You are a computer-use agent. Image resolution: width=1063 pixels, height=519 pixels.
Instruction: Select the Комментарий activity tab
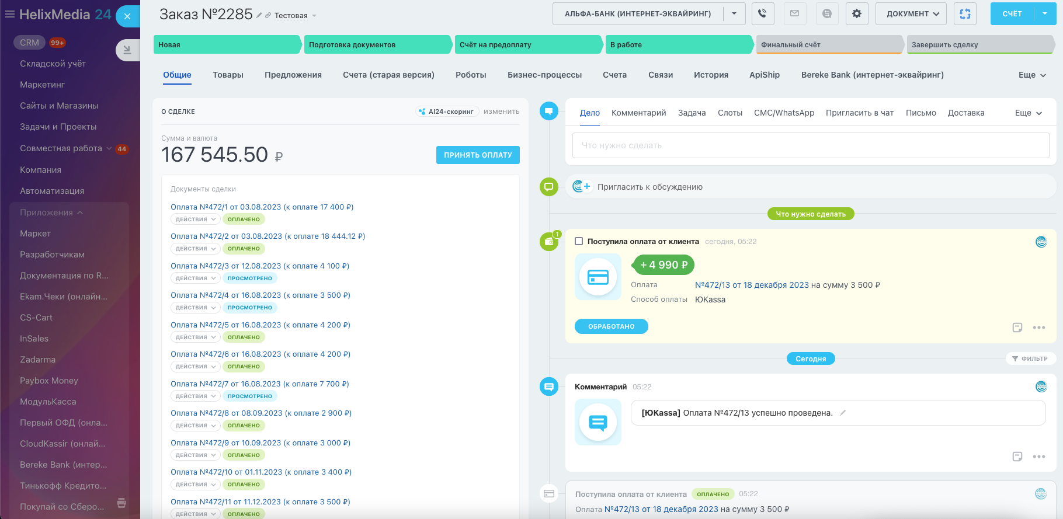click(638, 113)
